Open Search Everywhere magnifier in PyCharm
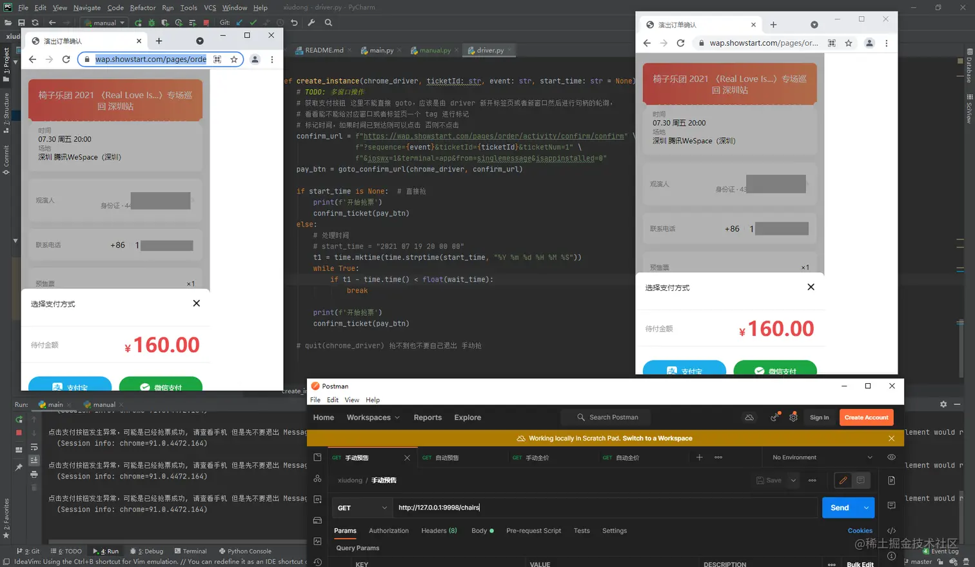 pyautogui.click(x=328, y=22)
